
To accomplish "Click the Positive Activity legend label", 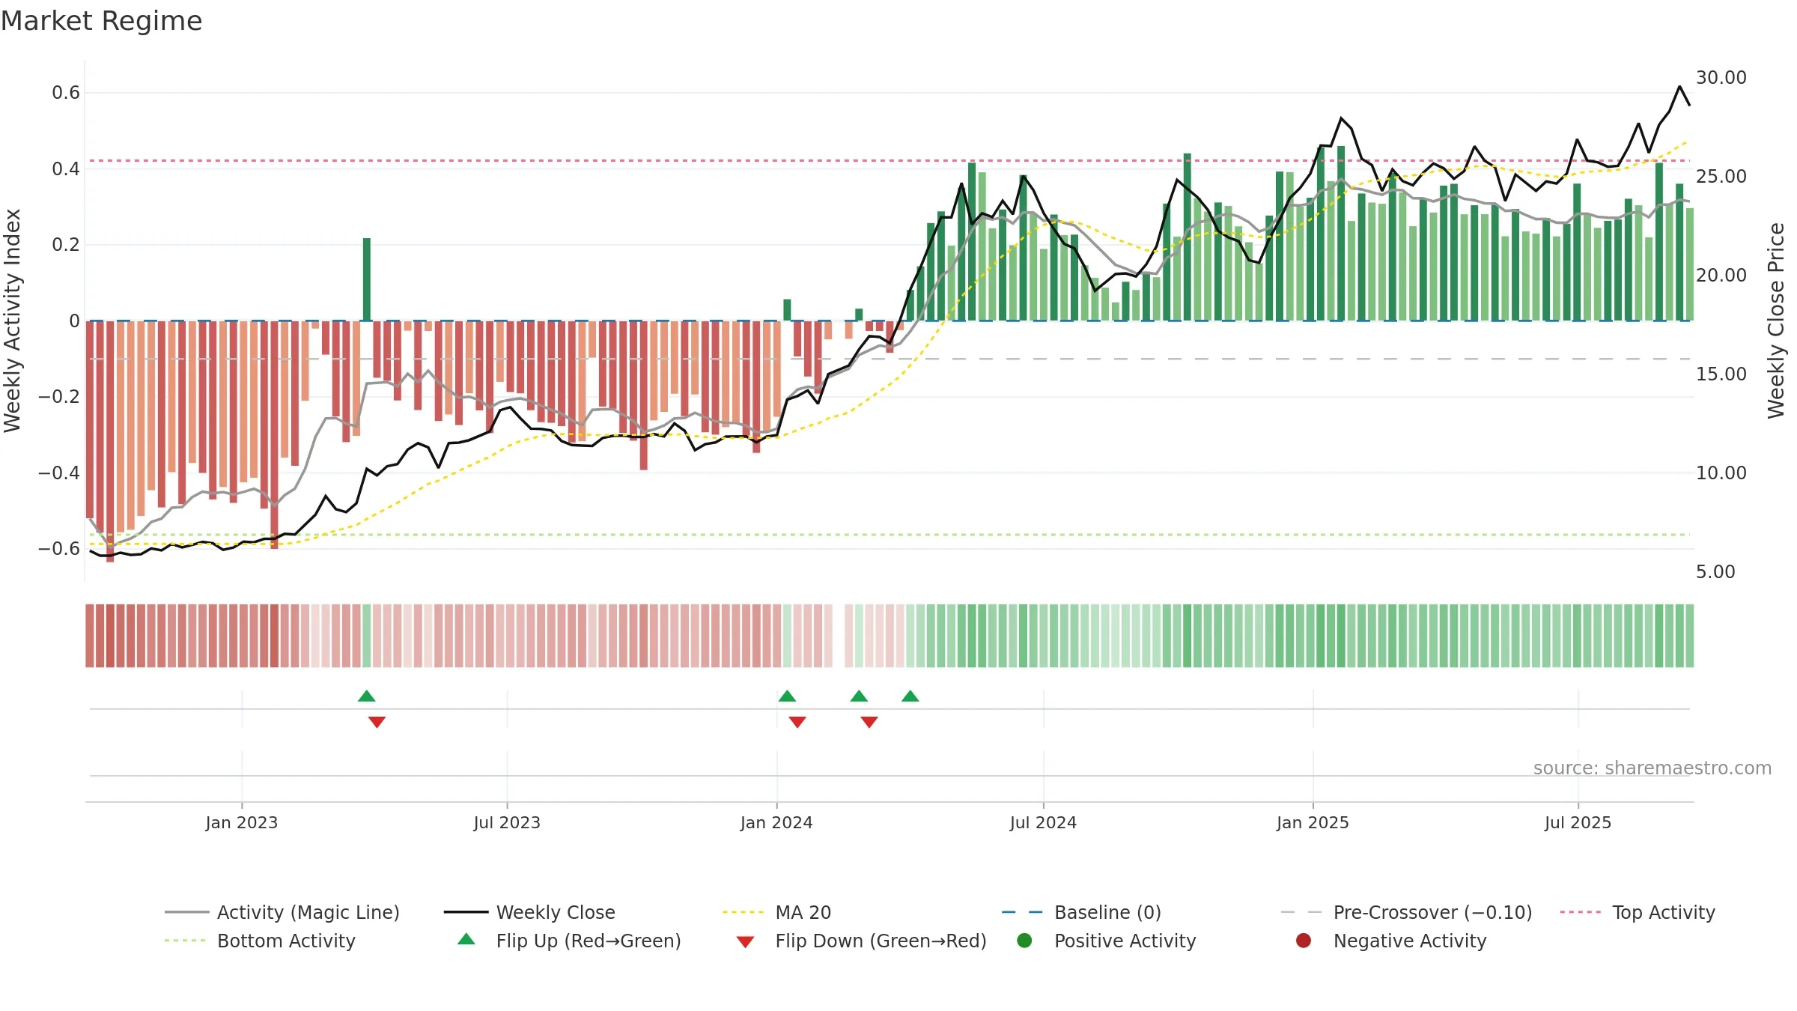I will pyautogui.click(x=1125, y=941).
